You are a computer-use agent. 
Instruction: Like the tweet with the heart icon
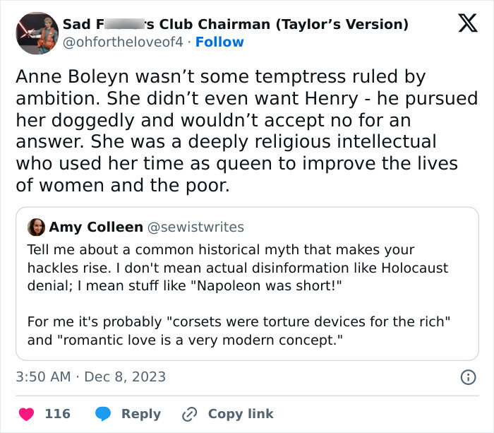(x=25, y=414)
